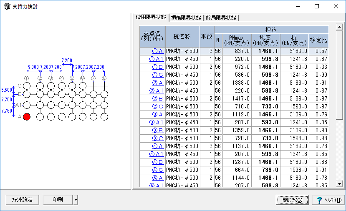
Task: Open the ② A1 support link
Action: (x=157, y=91)
